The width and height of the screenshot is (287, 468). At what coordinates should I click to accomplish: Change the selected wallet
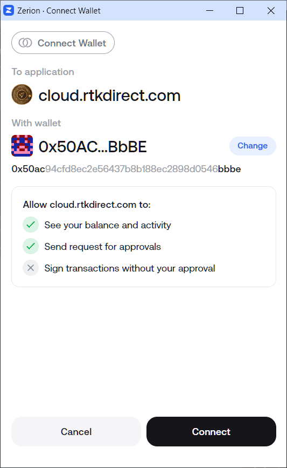(253, 146)
